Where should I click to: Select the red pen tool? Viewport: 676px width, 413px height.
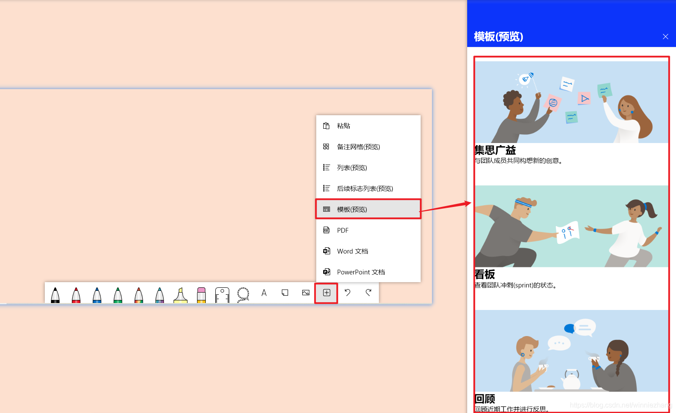(76, 294)
